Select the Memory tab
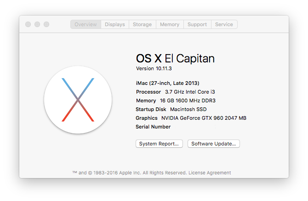This screenshot has height=201, width=308. click(170, 24)
